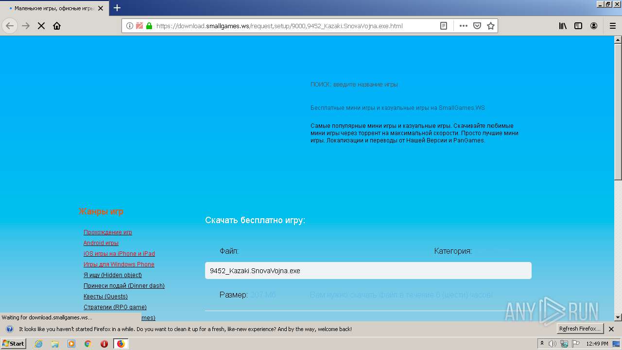The width and height of the screenshot is (622, 350).
Task: Open Windows Explorer folder on taskbar
Action: coord(55,344)
